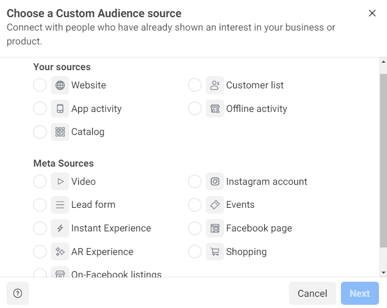The width and height of the screenshot is (387, 308).
Task: Click the 'Events' label text
Action: pyautogui.click(x=240, y=205)
